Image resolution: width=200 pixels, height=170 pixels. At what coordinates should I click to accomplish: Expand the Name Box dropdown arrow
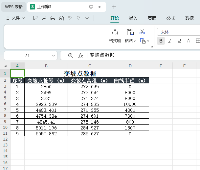point(53,56)
